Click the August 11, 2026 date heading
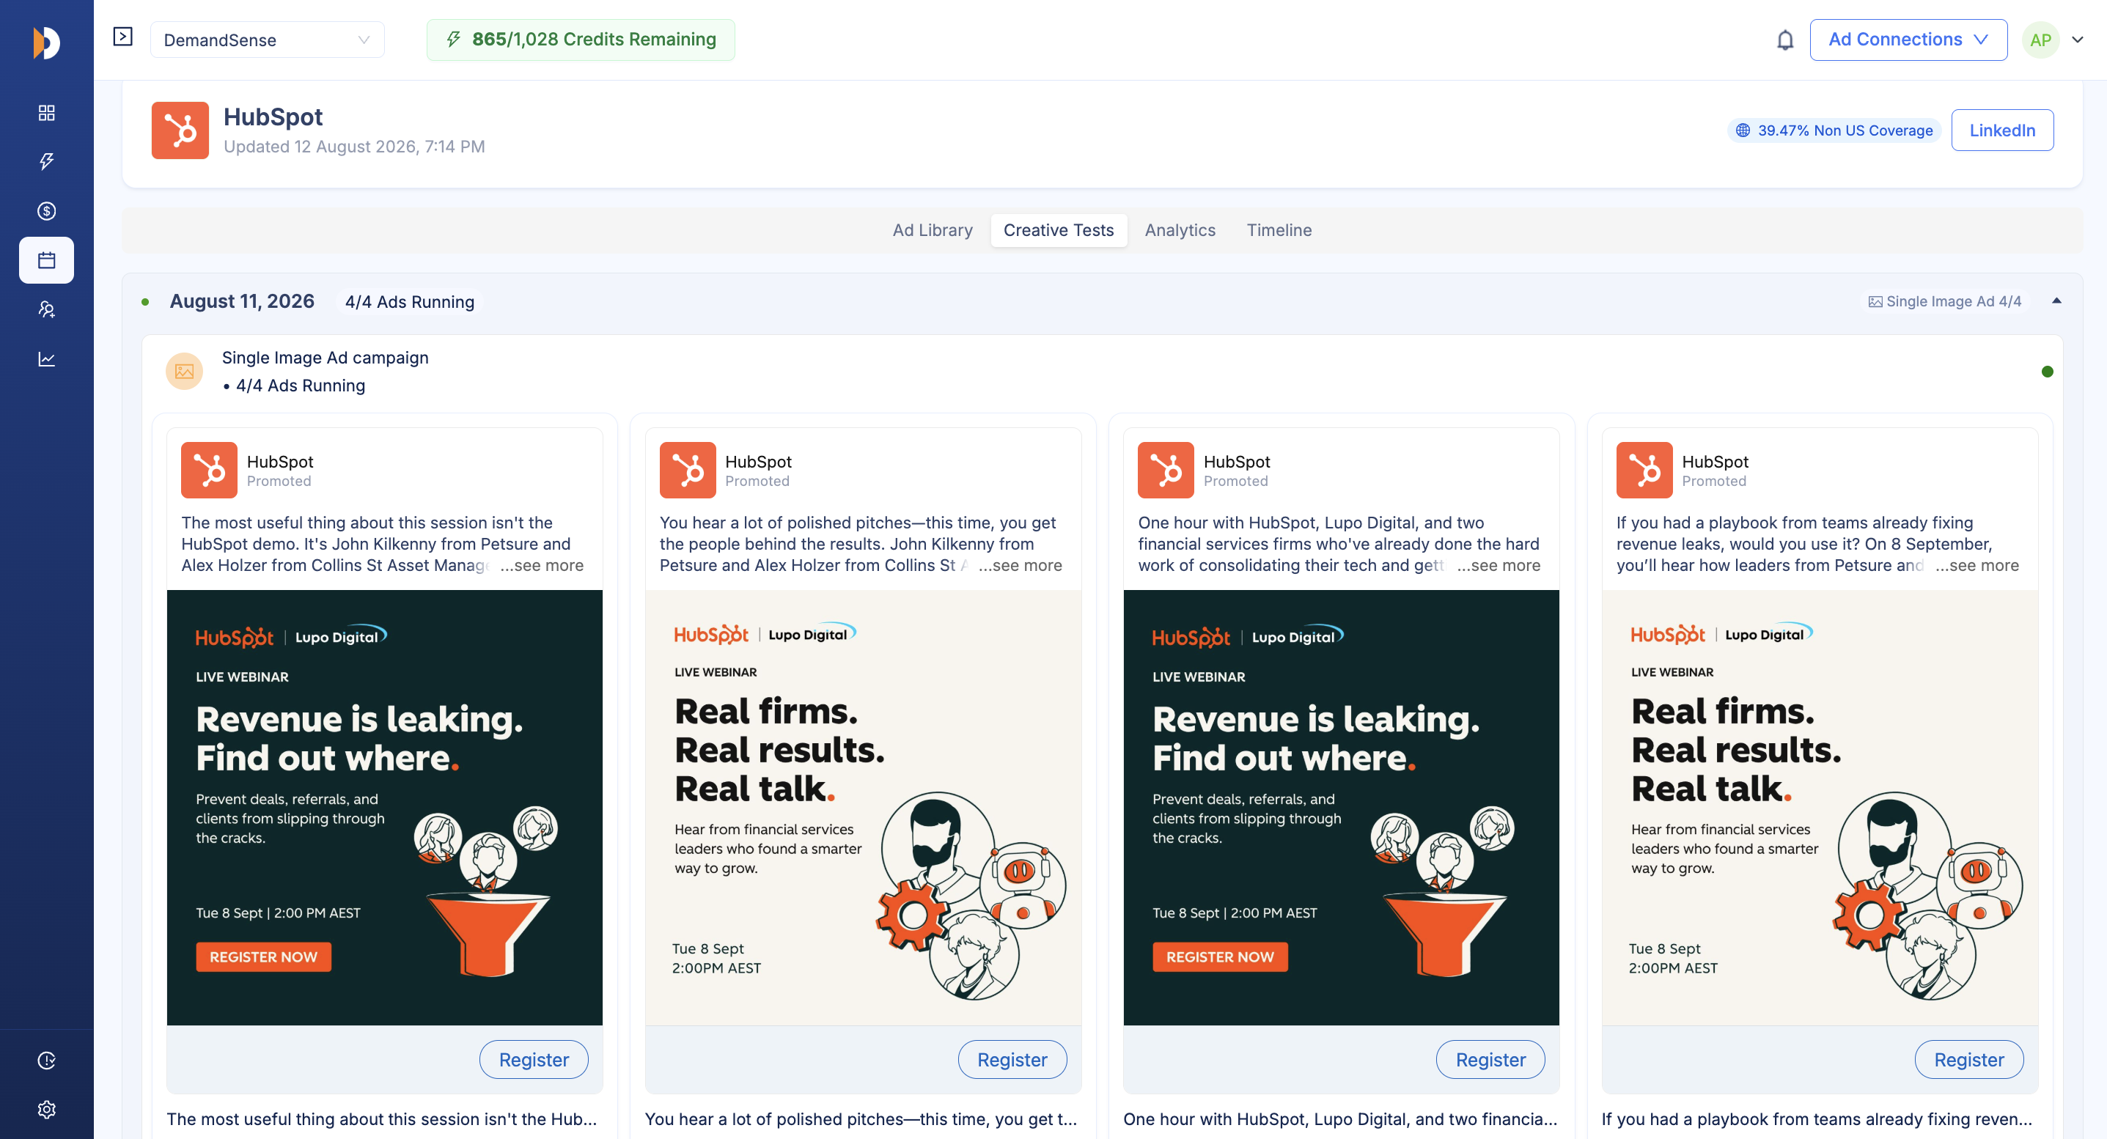 coord(242,301)
